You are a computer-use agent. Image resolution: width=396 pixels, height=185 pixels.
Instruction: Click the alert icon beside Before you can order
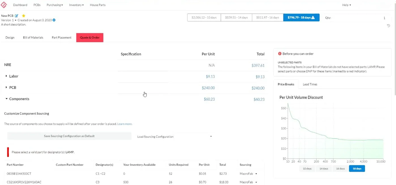coord(280,53)
